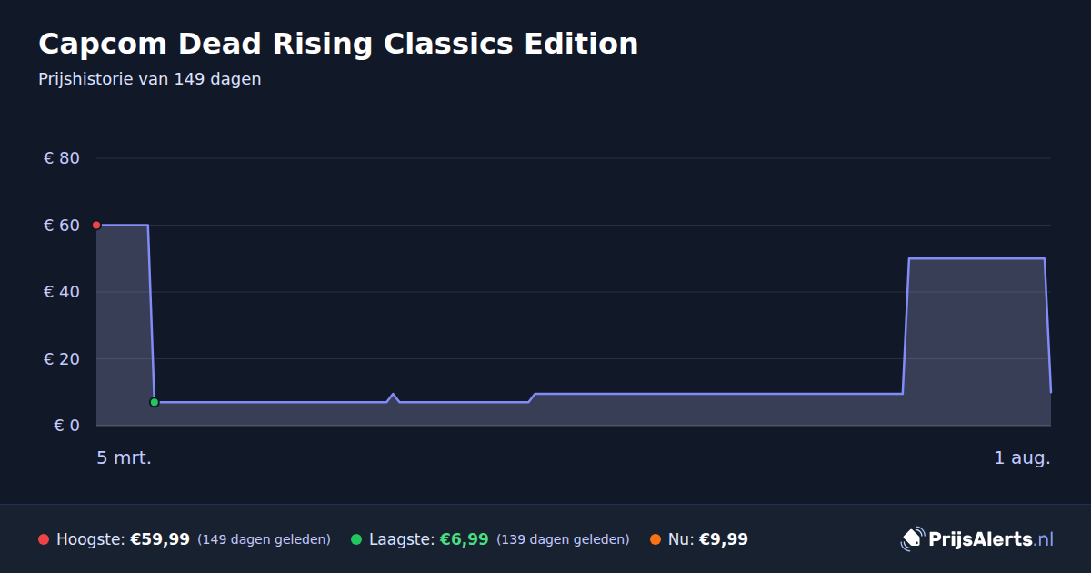Click the green lowest-price dot on the chart

[155, 402]
